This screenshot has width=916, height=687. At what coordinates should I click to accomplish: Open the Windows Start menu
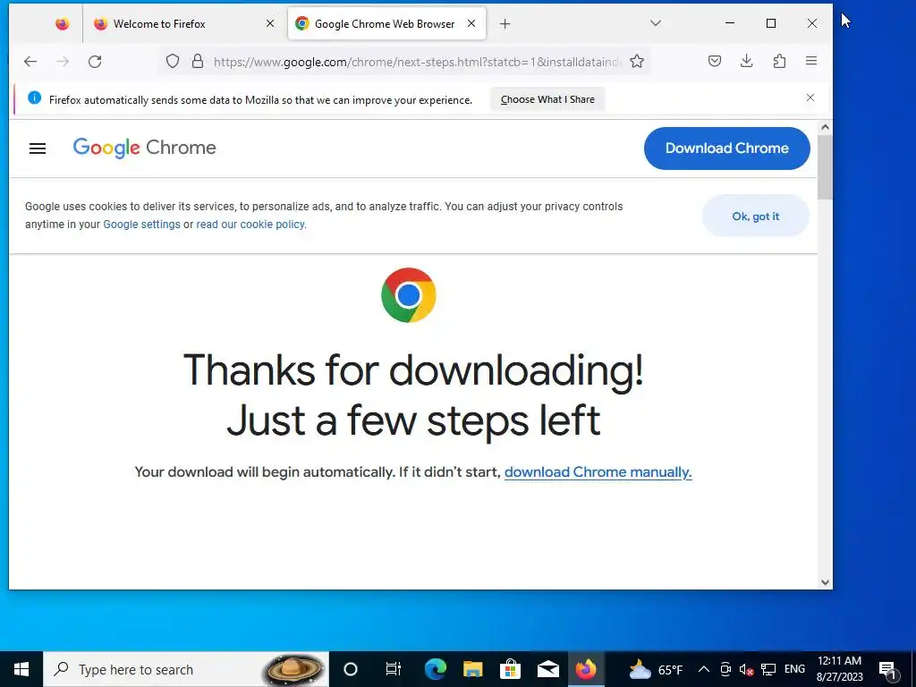[x=21, y=669]
